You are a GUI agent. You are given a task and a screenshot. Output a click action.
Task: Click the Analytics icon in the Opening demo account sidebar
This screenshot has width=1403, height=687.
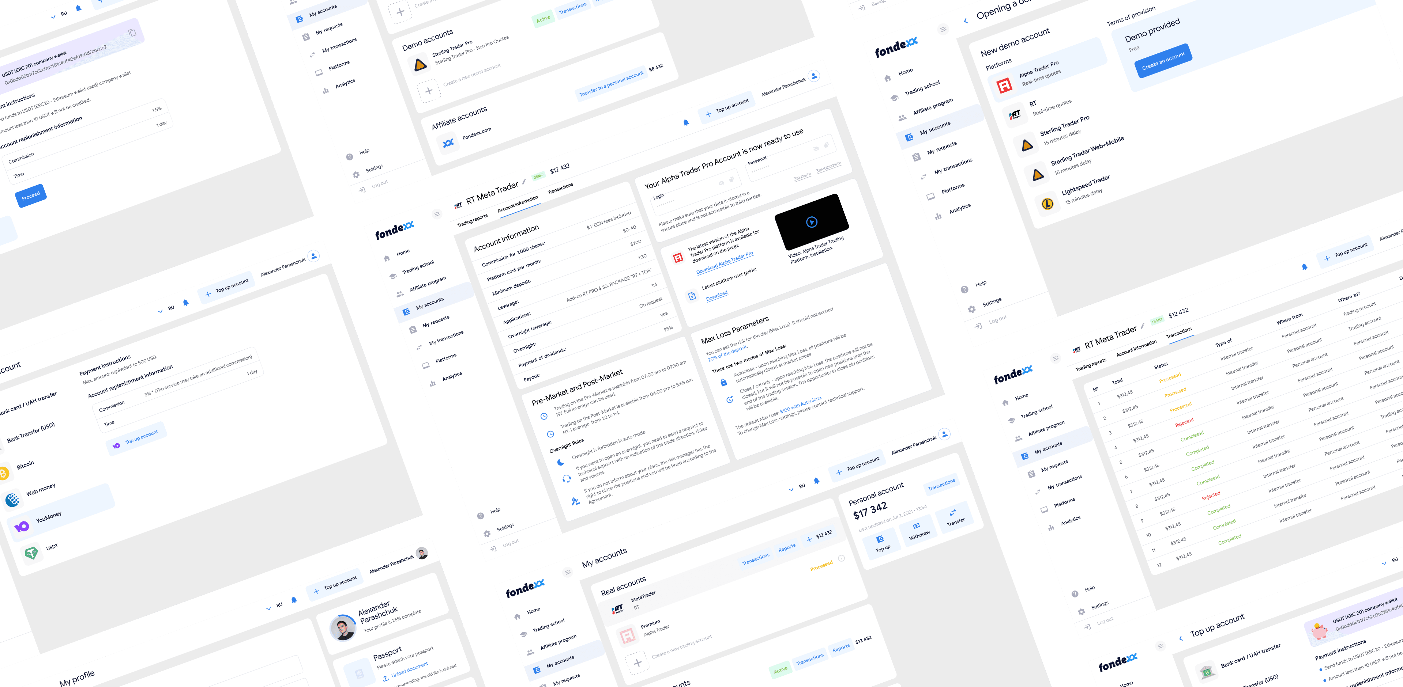point(938,217)
